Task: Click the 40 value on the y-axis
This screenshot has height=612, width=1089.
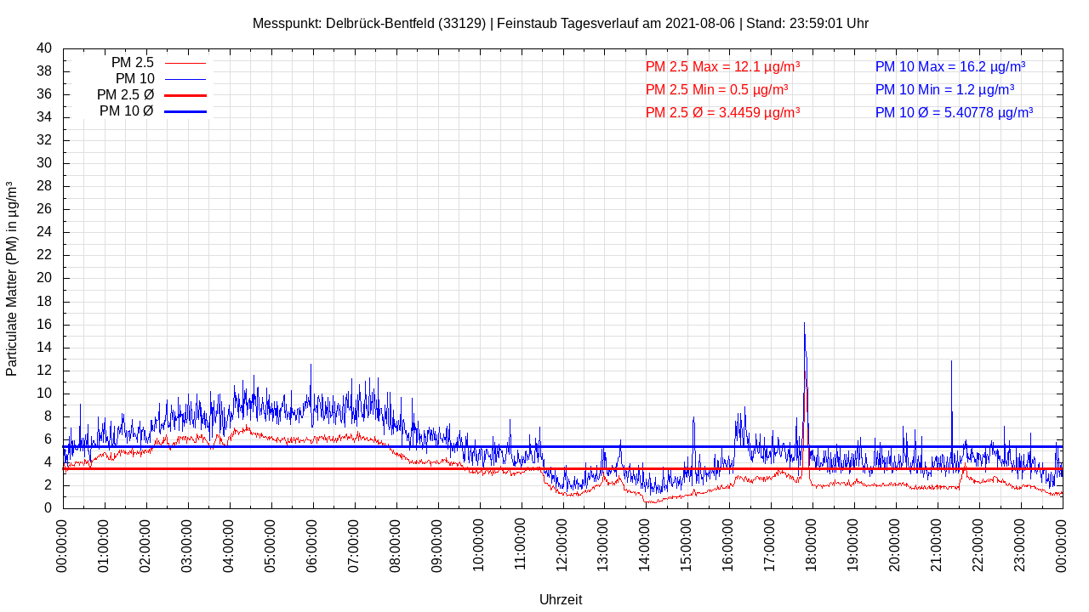Action: click(x=44, y=48)
